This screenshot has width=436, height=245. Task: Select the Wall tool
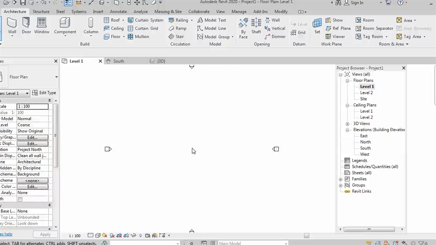pos(12,26)
